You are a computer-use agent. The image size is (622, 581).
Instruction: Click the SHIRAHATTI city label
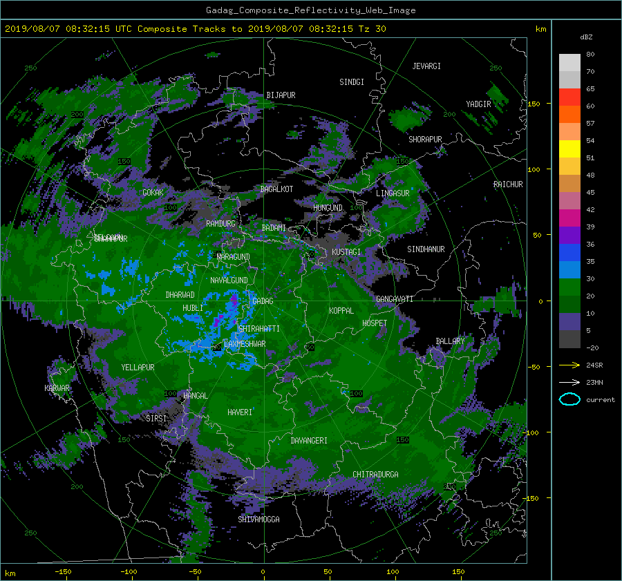[259, 329]
